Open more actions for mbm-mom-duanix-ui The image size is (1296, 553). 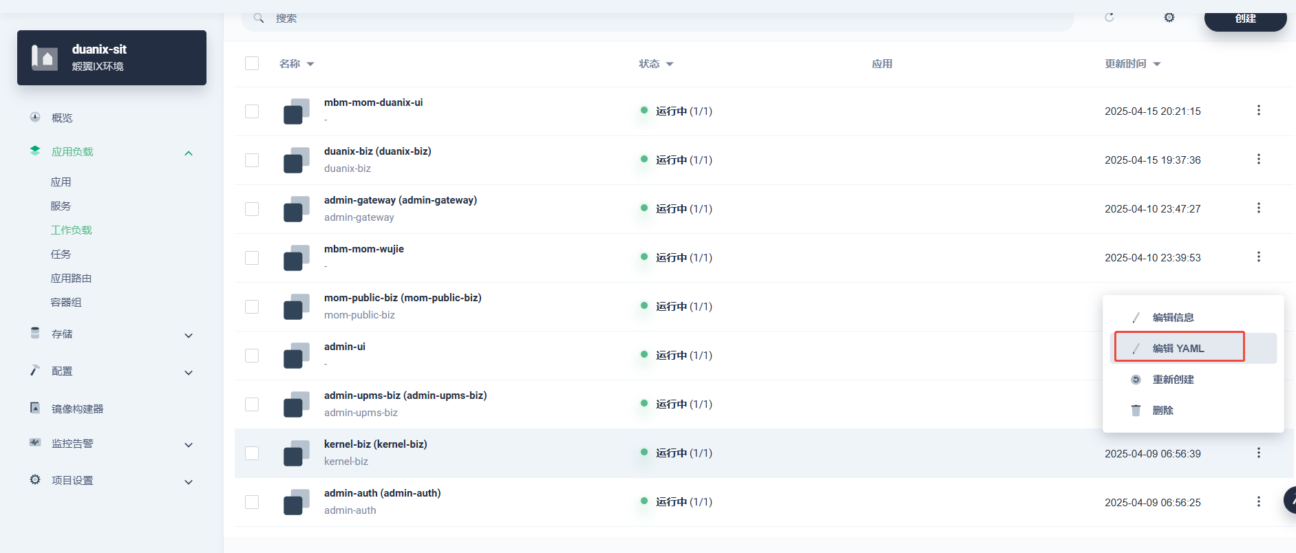(1258, 110)
